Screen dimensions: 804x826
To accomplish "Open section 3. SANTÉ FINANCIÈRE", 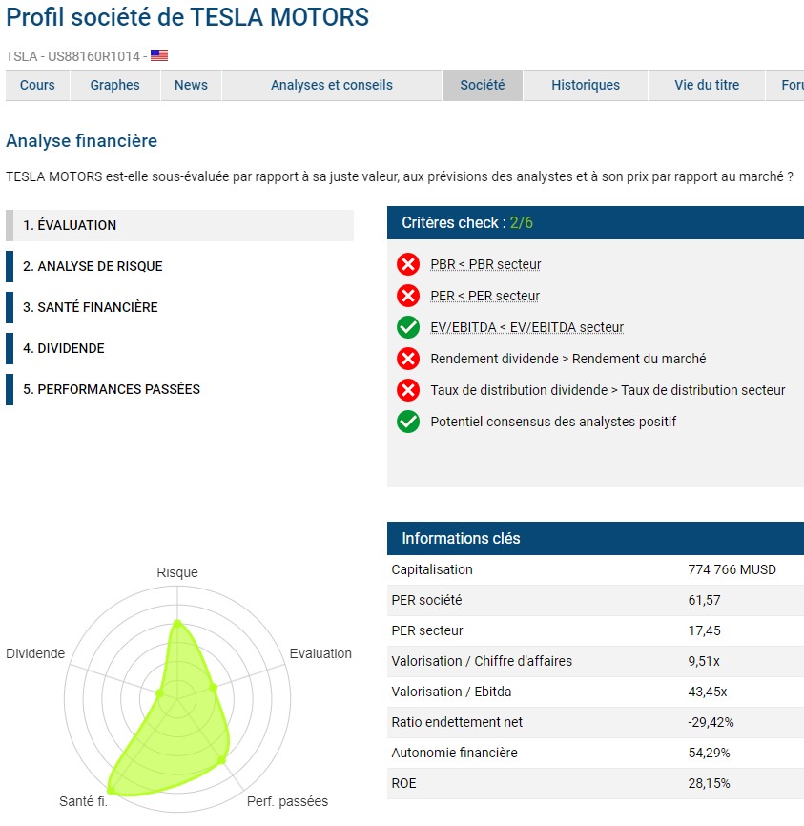I will tap(179, 308).
